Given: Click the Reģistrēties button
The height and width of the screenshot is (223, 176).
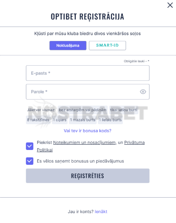Looking at the screenshot, I should coord(88,176).
